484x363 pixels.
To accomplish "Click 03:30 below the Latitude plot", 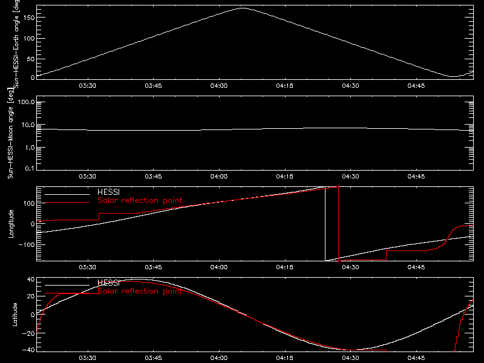I will click(87, 358).
